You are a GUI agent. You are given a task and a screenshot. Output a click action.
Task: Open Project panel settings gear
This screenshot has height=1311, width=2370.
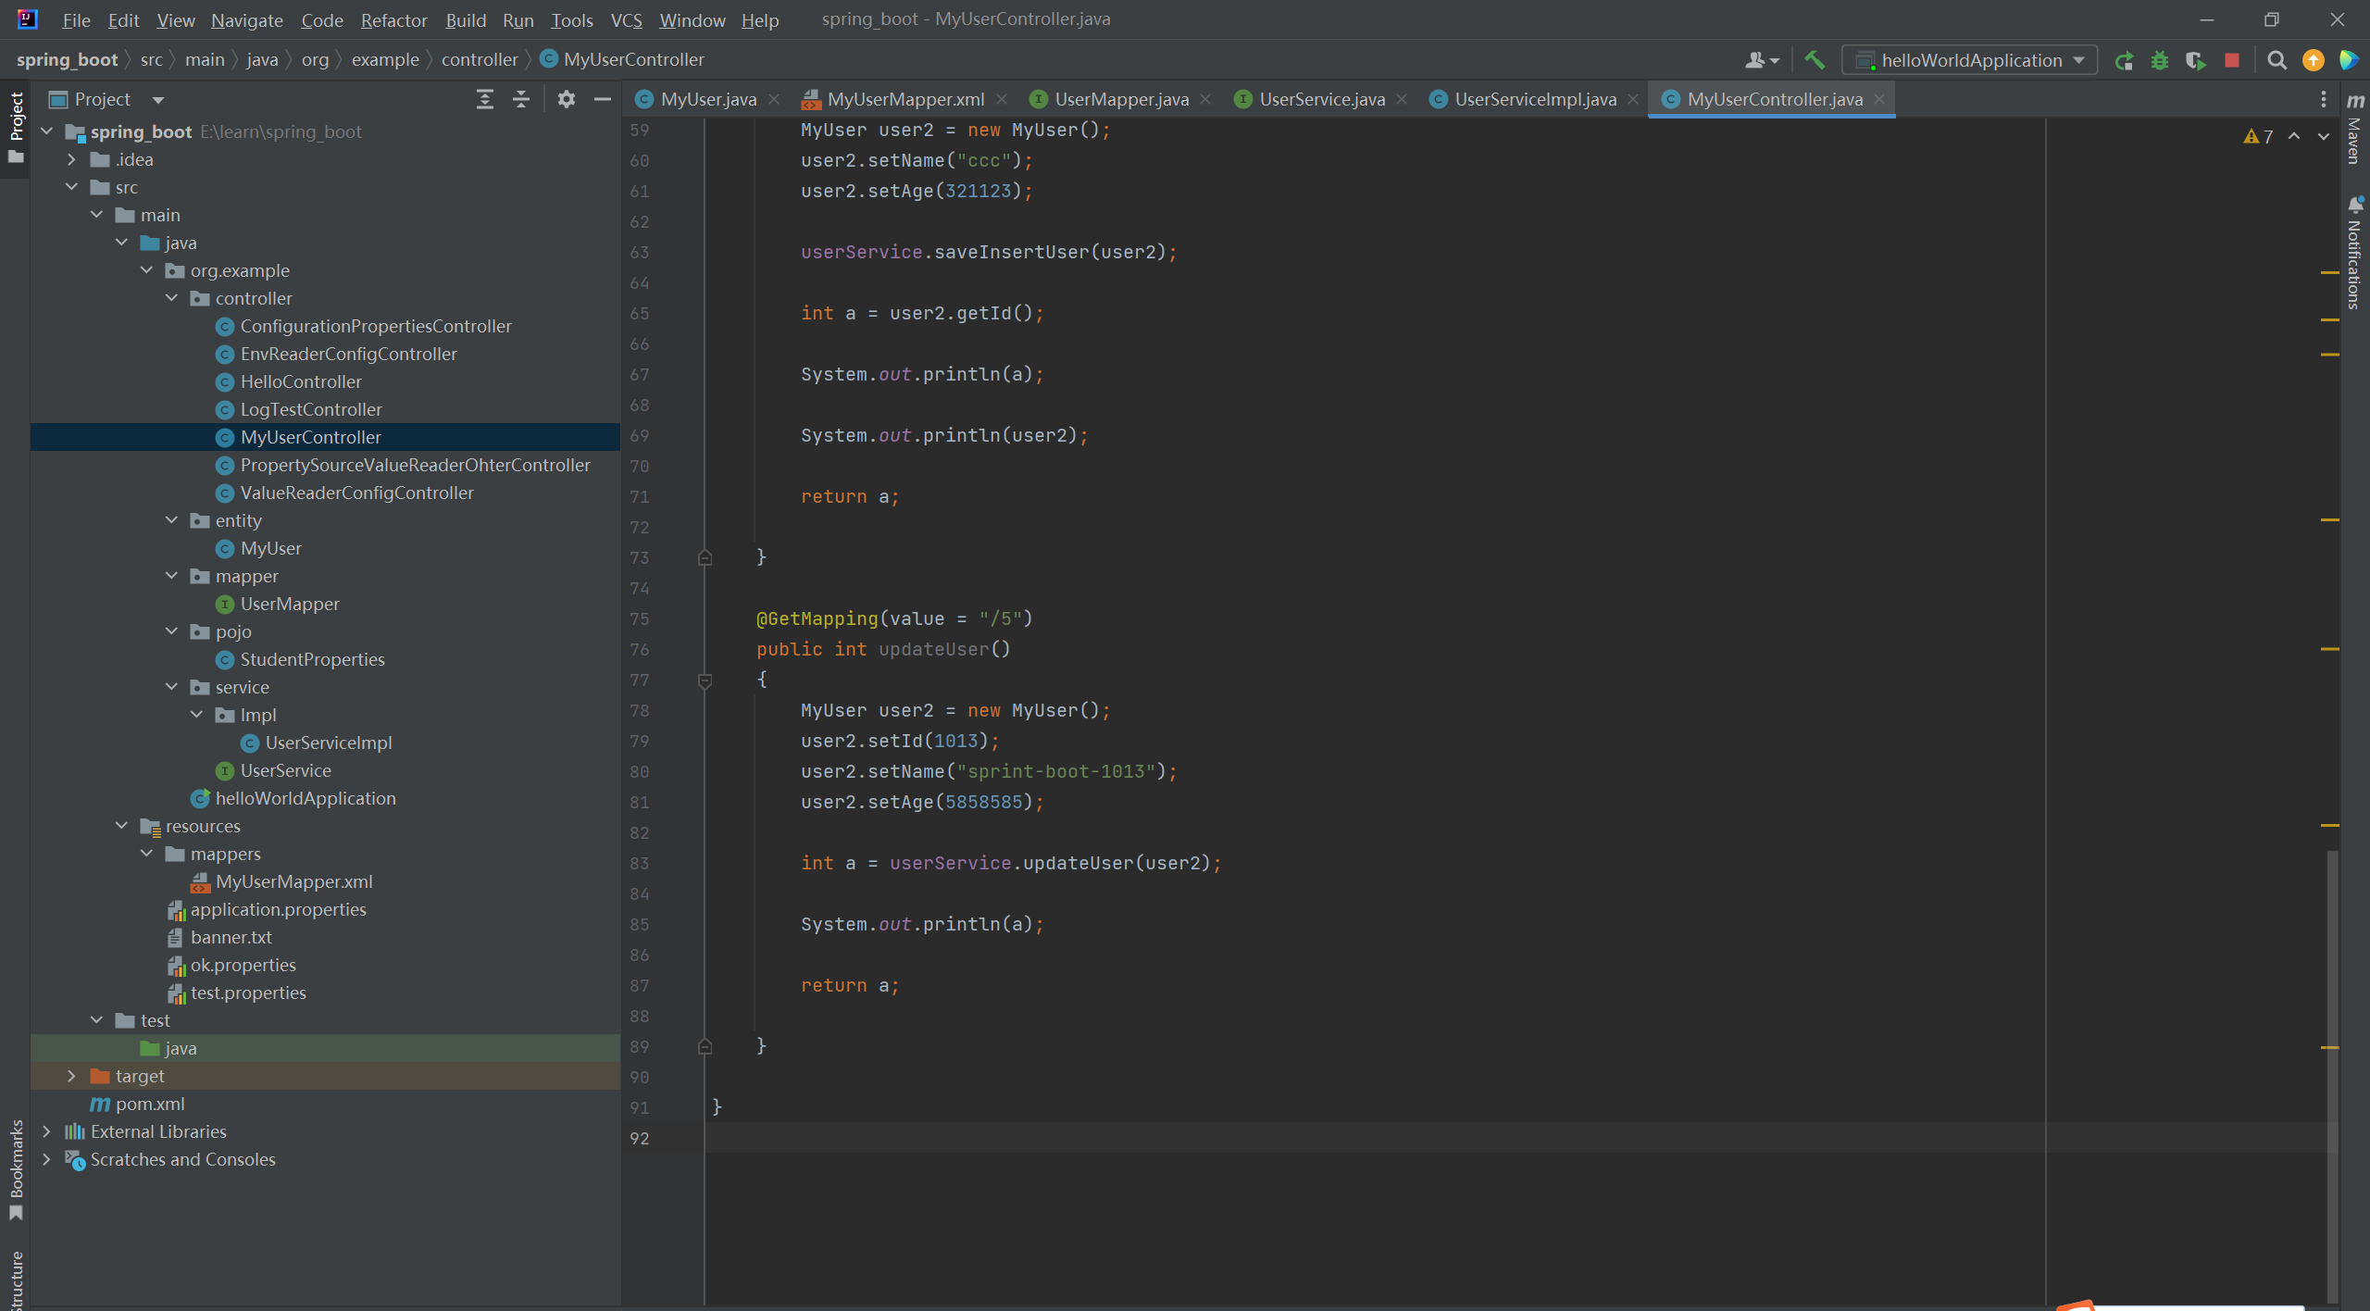click(x=567, y=99)
